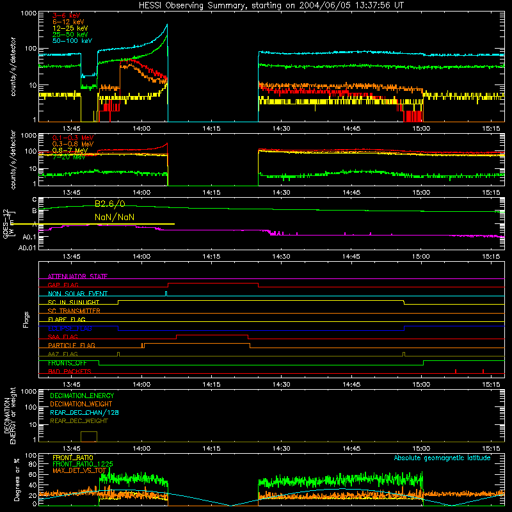Click the B2.6/0 GOES annotation
Image resolution: width=512 pixels, height=512 pixels.
click(110, 204)
